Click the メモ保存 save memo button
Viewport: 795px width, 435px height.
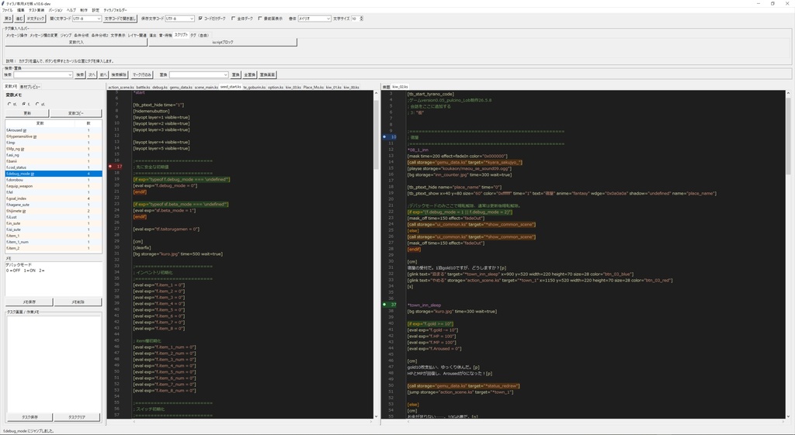click(x=29, y=302)
